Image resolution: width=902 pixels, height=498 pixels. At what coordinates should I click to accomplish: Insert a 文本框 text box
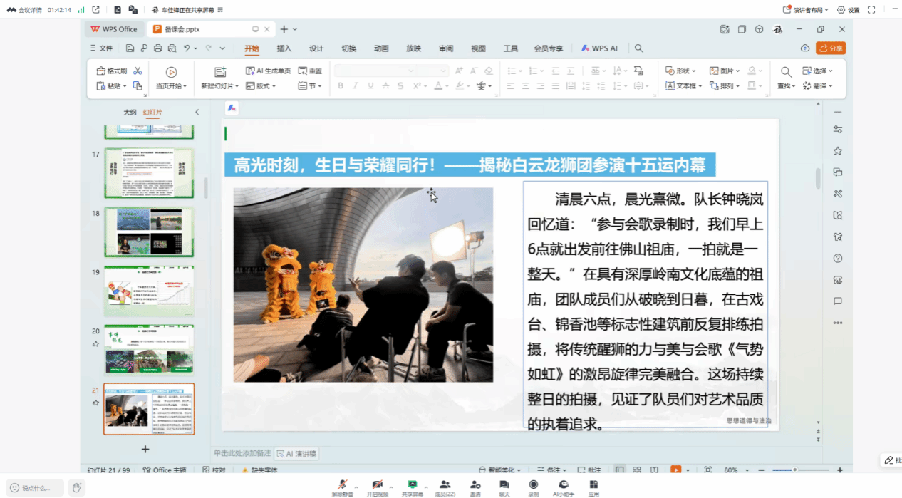[x=680, y=86]
